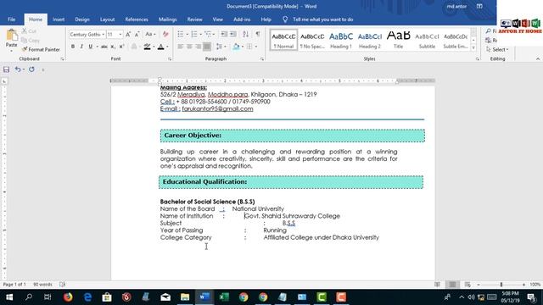
Task: Apply the Subtitle style
Action: coord(427,40)
